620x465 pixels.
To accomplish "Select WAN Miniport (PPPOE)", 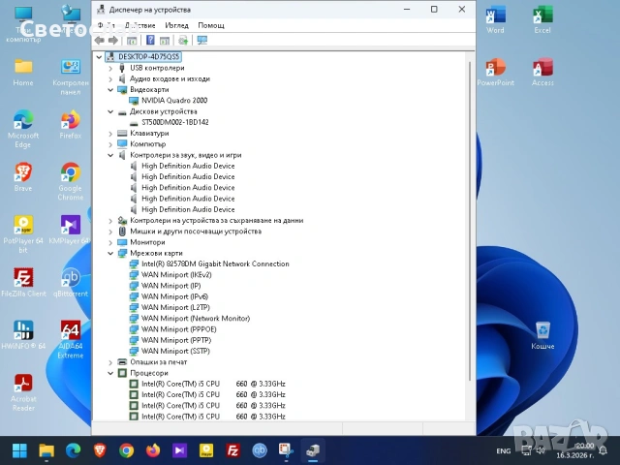I will pyautogui.click(x=178, y=329).
